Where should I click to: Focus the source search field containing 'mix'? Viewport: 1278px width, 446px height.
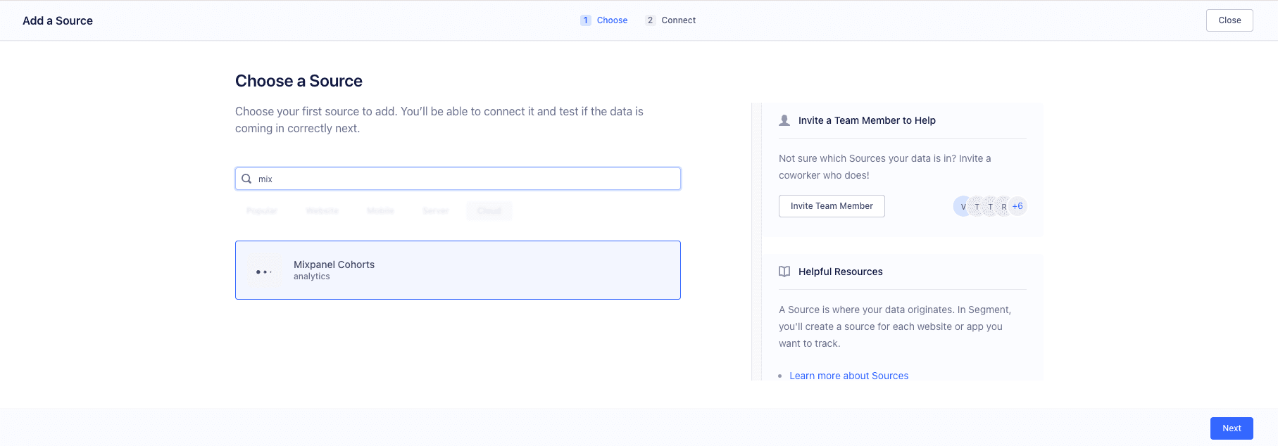coord(465,179)
